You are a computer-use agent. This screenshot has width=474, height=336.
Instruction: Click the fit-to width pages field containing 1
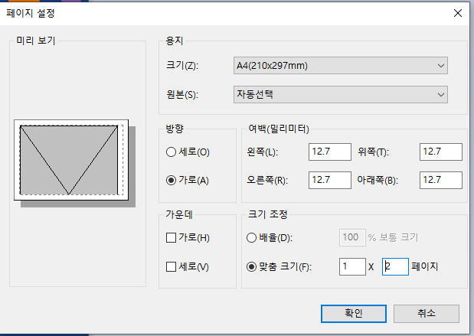point(352,267)
